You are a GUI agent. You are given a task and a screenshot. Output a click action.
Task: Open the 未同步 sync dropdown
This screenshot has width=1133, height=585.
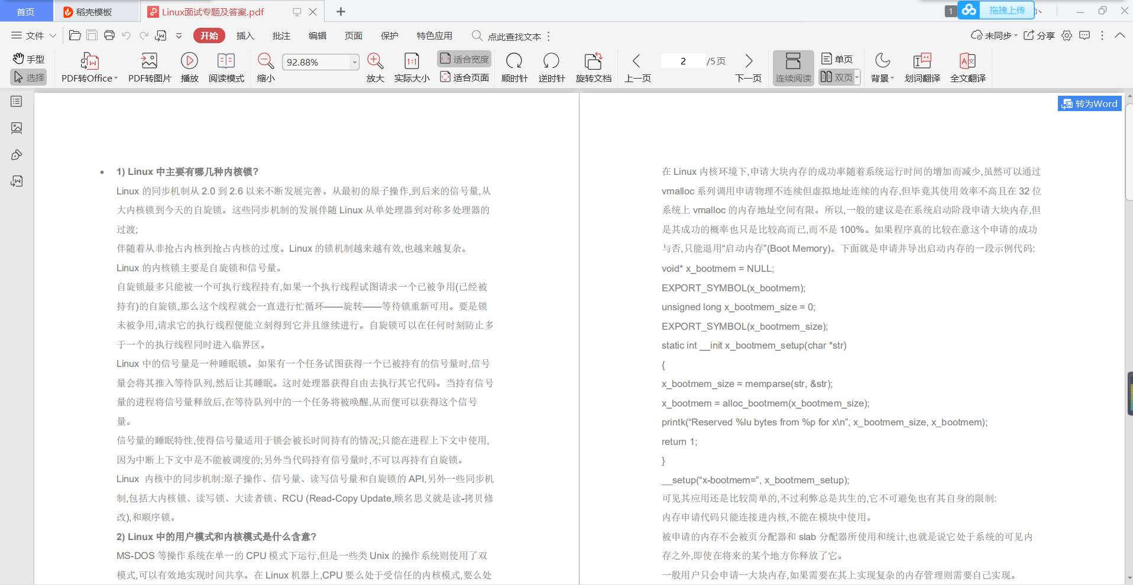[995, 35]
